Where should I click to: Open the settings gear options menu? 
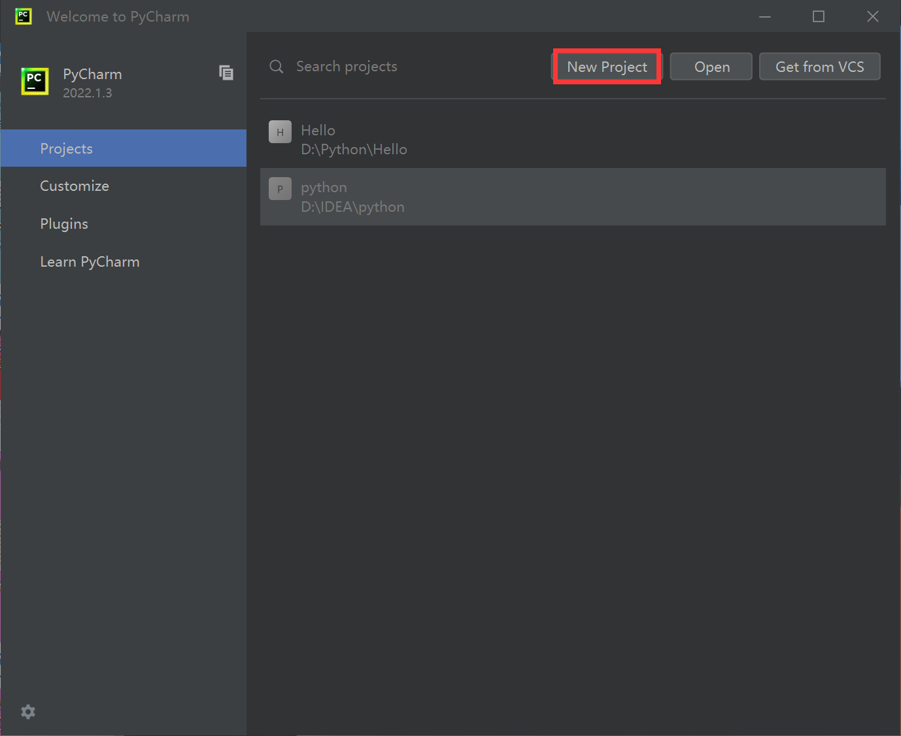point(28,712)
